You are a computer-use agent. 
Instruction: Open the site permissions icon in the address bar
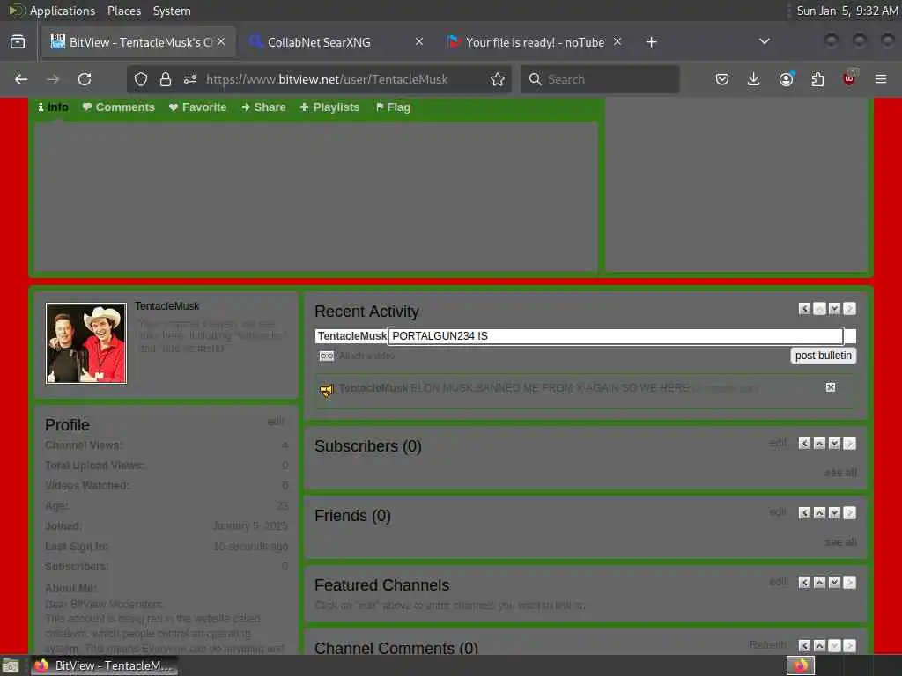pyautogui.click(x=190, y=79)
